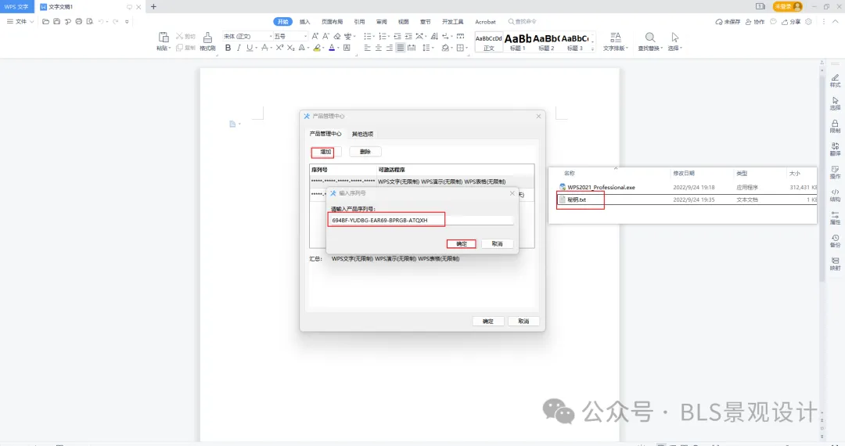Add a new document tab with plus

point(153,6)
